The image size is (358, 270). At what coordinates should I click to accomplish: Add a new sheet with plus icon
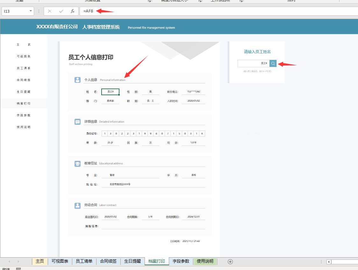(230, 261)
